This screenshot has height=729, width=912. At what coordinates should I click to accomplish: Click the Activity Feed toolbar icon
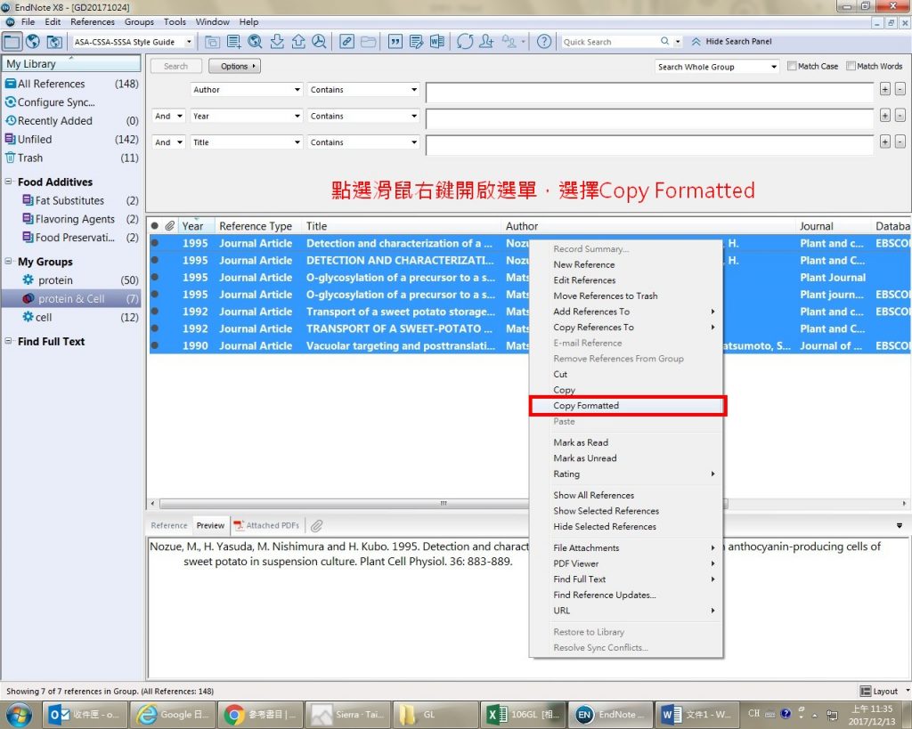pos(509,42)
